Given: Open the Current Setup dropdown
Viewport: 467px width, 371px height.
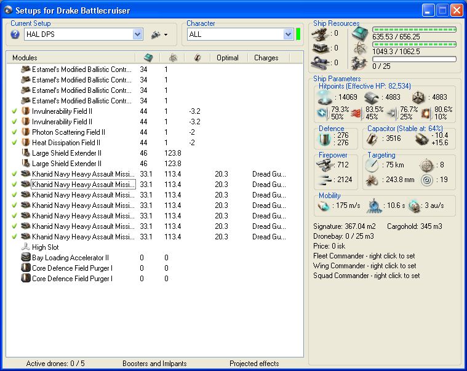Looking at the screenshot, I should pos(138,34).
